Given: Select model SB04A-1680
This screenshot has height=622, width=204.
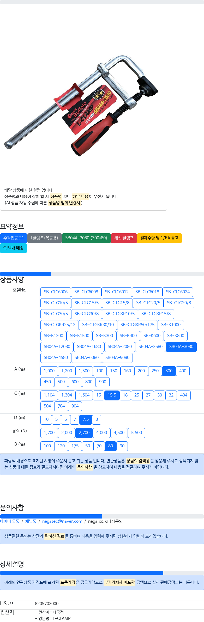Looking at the screenshot, I should (x=89, y=347).
